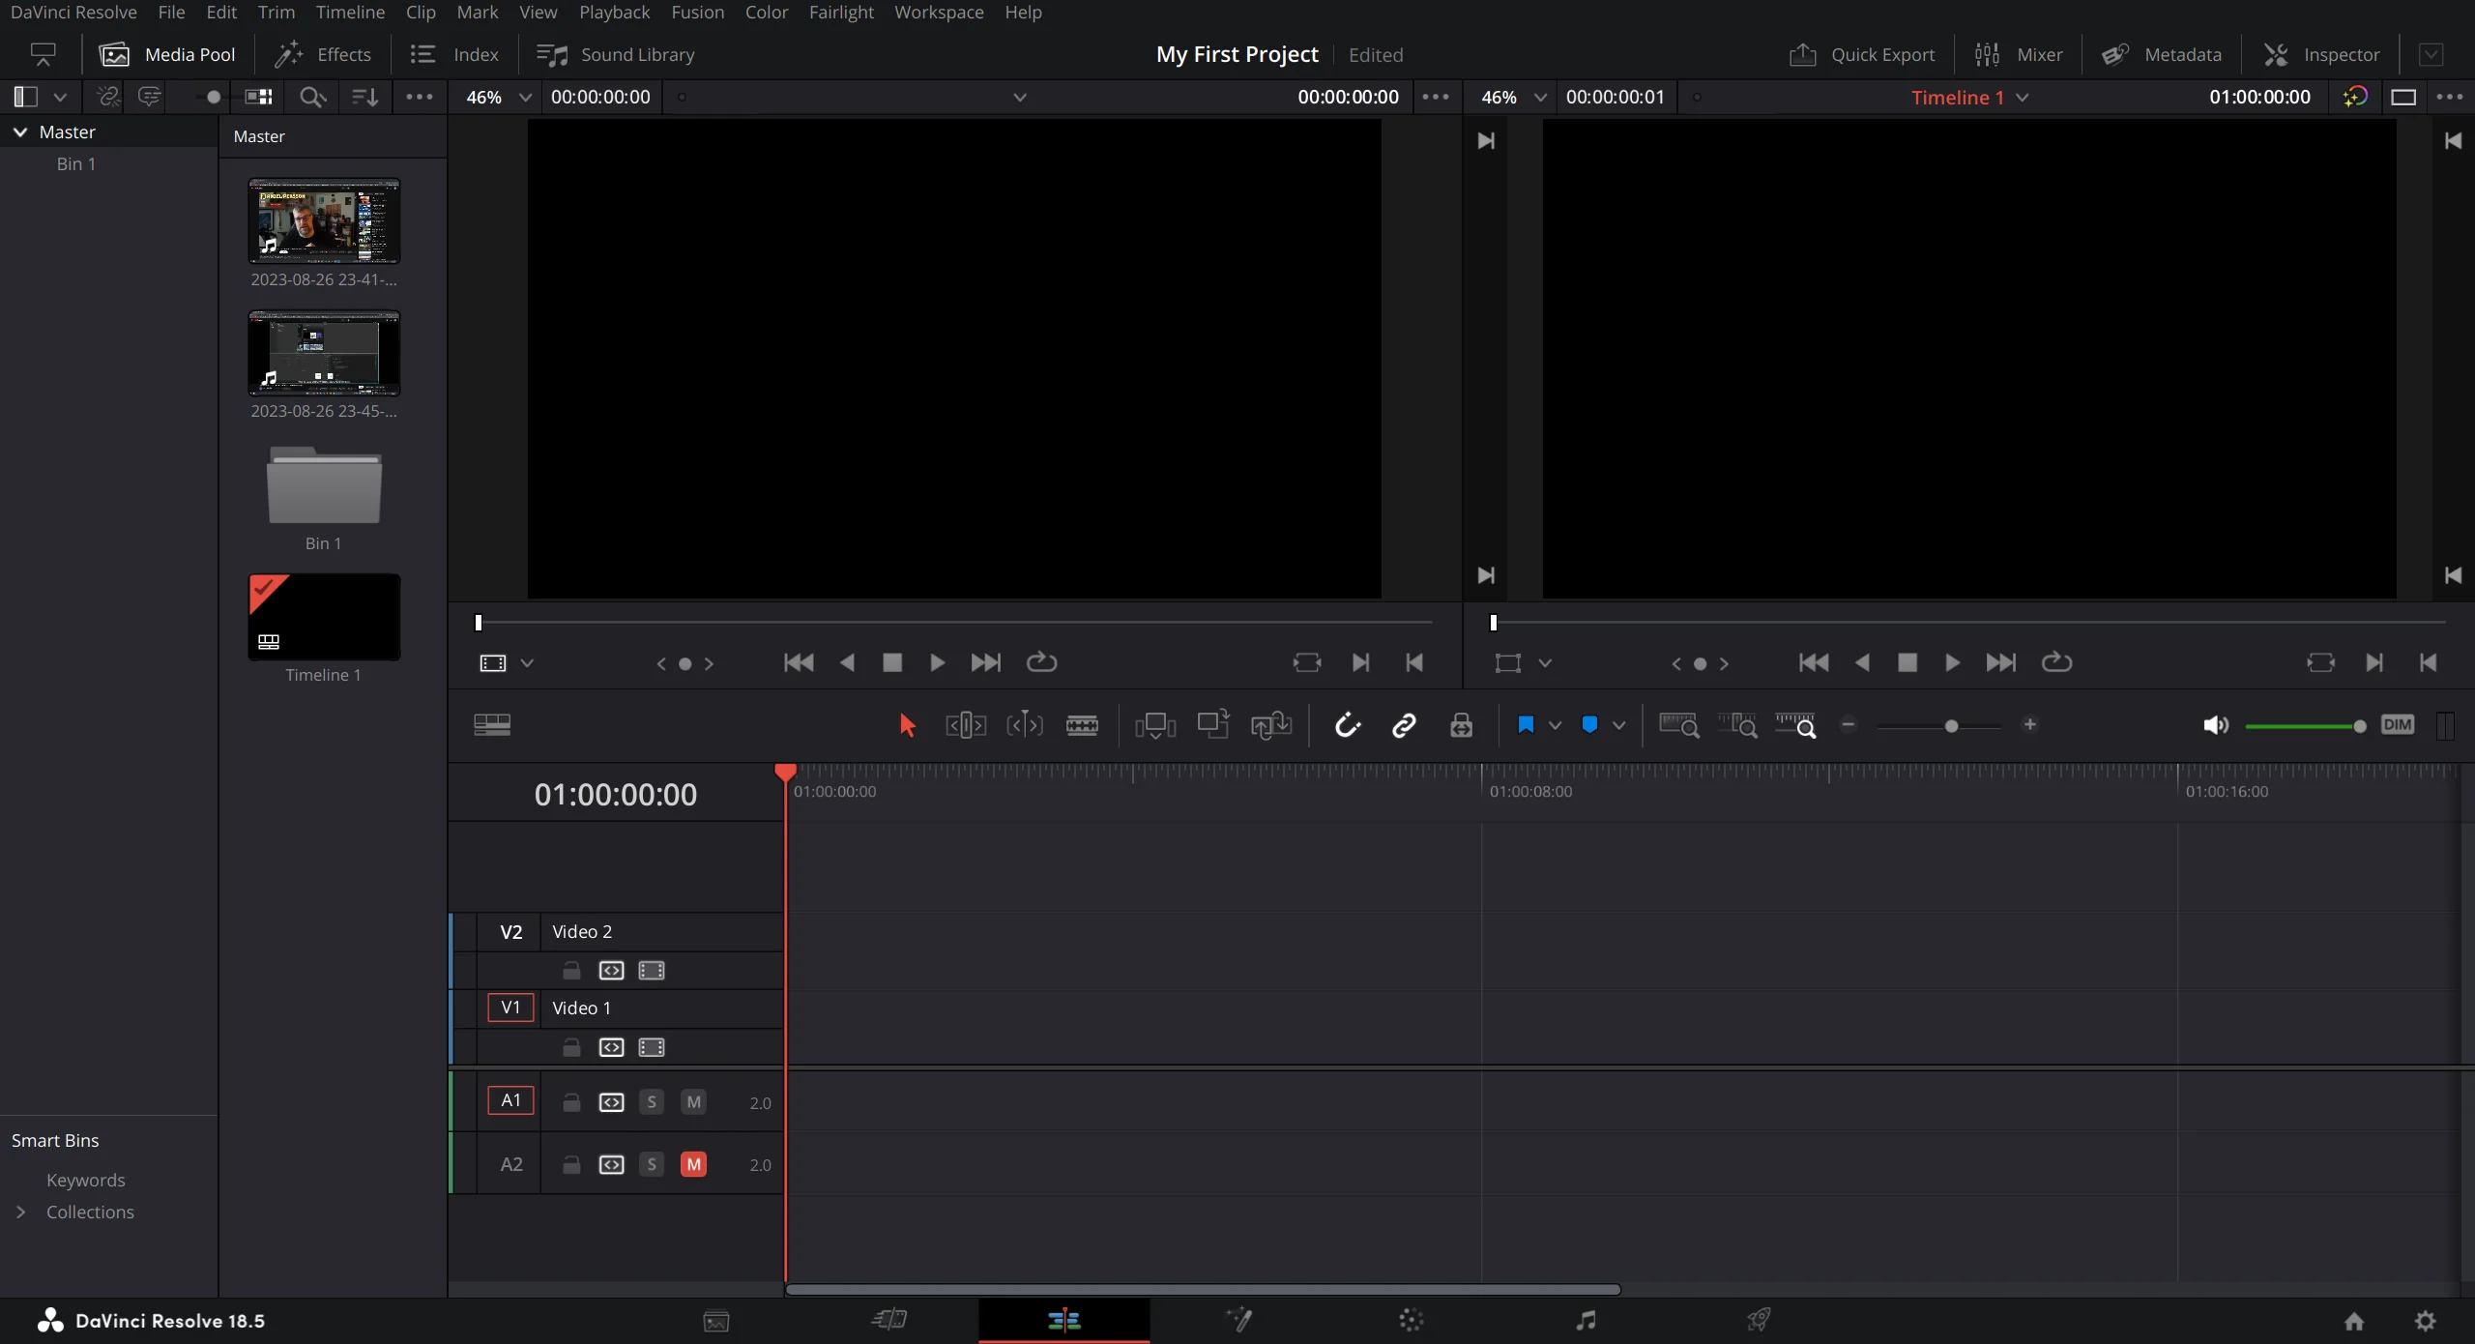Toggle the Snapping magnet icon

pyautogui.click(x=1347, y=725)
